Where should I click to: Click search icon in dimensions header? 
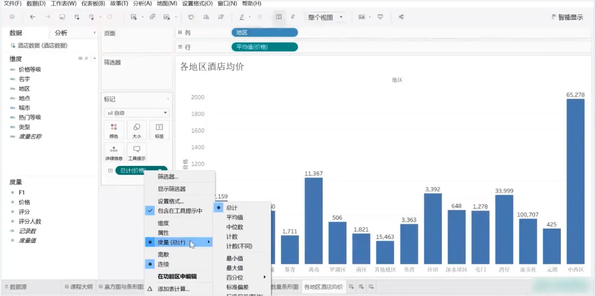pyautogui.click(x=86, y=58)
